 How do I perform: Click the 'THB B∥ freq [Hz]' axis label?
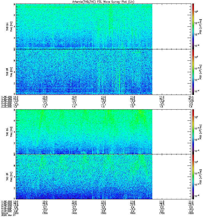point(9,72)
